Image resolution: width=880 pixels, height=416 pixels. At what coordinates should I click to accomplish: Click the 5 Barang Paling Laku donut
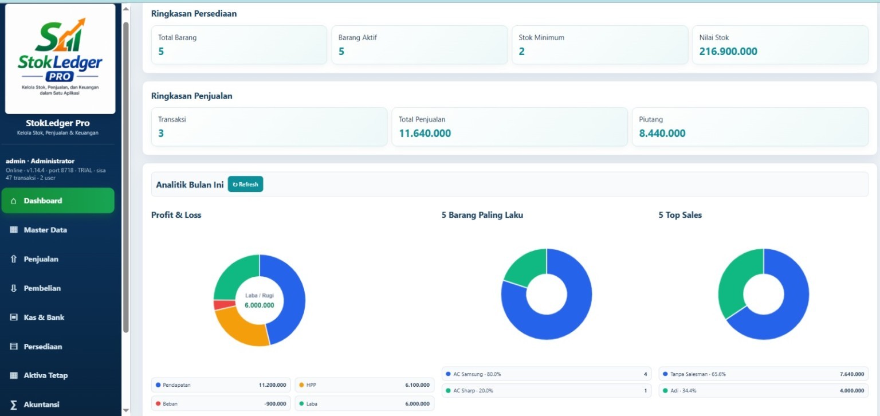click(547, 295)
